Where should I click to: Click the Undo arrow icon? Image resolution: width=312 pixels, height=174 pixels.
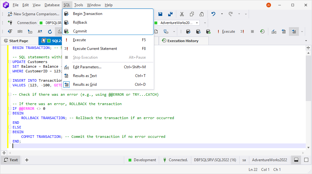213,14
